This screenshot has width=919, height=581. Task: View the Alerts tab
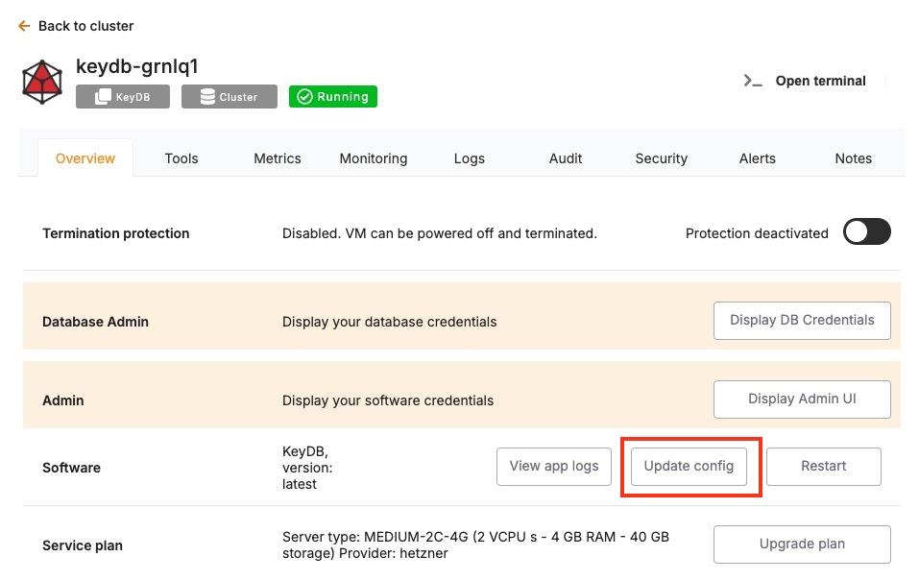[757, 158]
